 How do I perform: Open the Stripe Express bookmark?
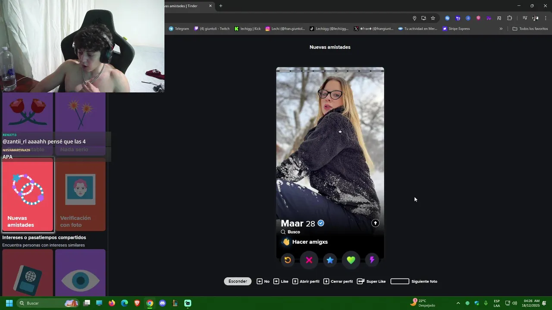(456, 29)
